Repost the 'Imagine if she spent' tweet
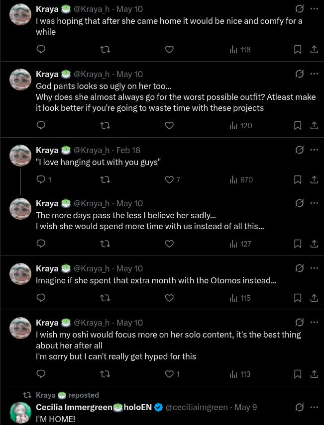 tap(105, 298)
